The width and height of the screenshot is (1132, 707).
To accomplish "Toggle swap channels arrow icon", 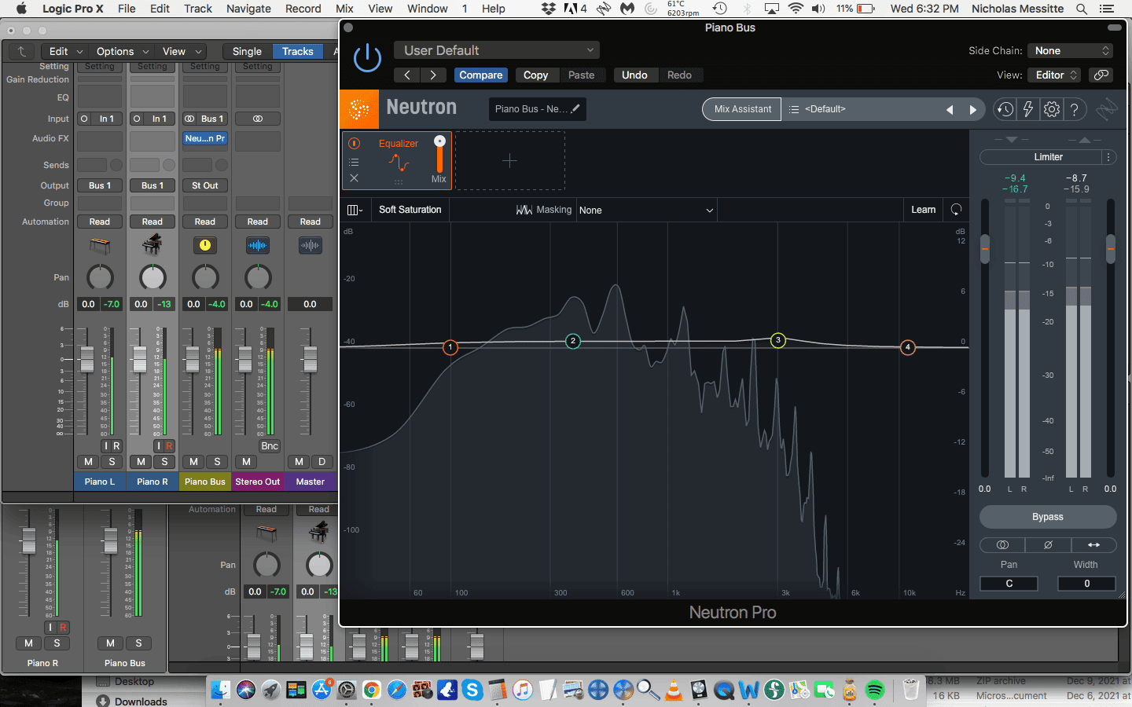I will [x=1093, y=544].
